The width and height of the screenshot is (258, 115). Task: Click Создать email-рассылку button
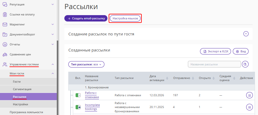tap(86, 18)
